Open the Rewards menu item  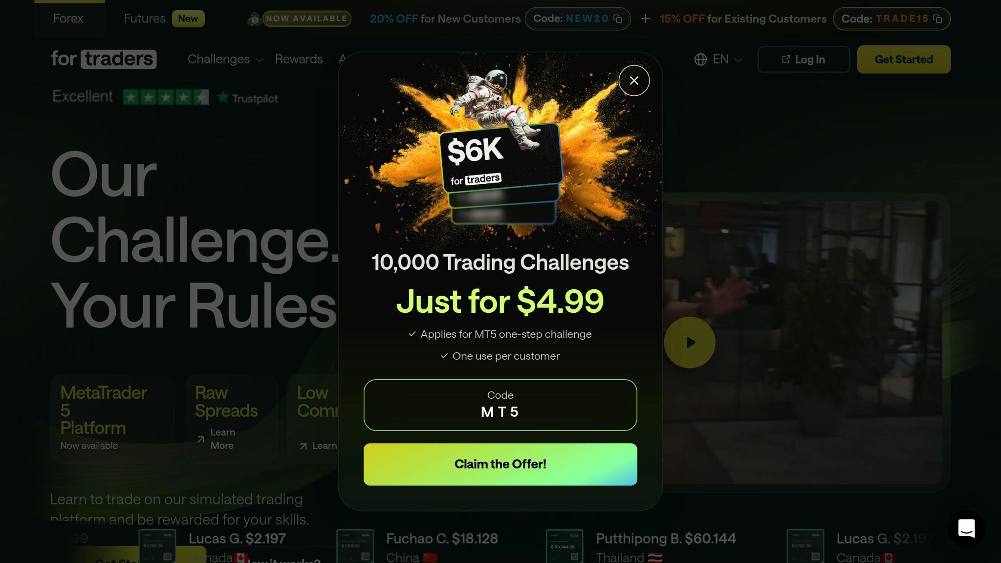coord(299,59)
